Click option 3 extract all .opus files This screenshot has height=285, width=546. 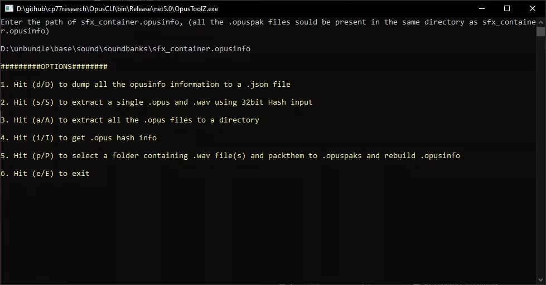coord(130,120)
